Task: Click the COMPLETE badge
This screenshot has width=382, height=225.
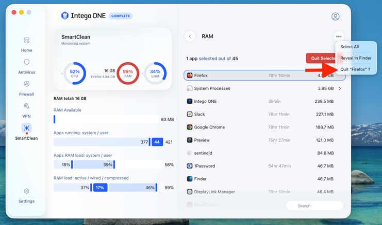Action: 121,16
